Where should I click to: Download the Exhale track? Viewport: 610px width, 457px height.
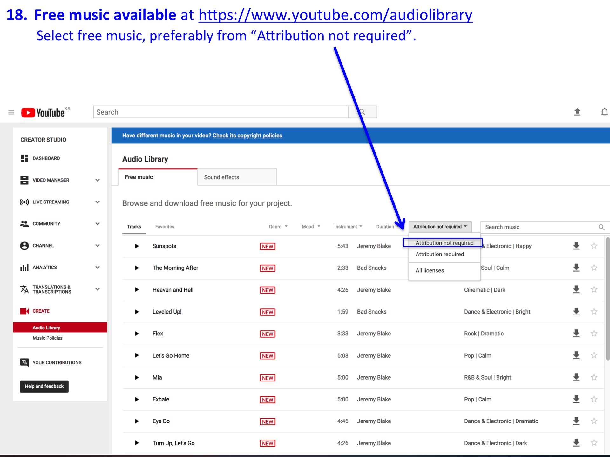[x=576, y=399]
